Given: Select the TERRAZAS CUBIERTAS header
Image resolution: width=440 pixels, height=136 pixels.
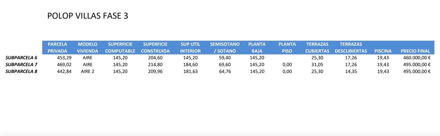Looking at the screenshot, I should [317, 48].
